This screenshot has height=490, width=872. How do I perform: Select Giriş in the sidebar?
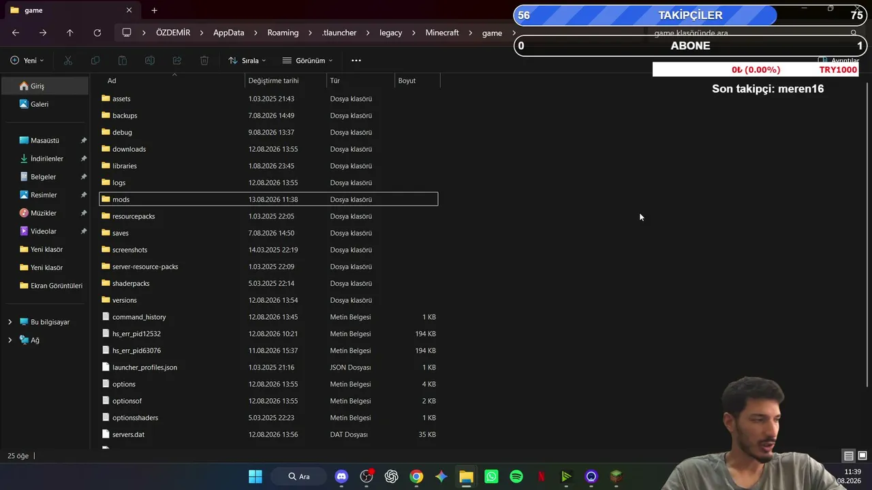tap(45, 86)
